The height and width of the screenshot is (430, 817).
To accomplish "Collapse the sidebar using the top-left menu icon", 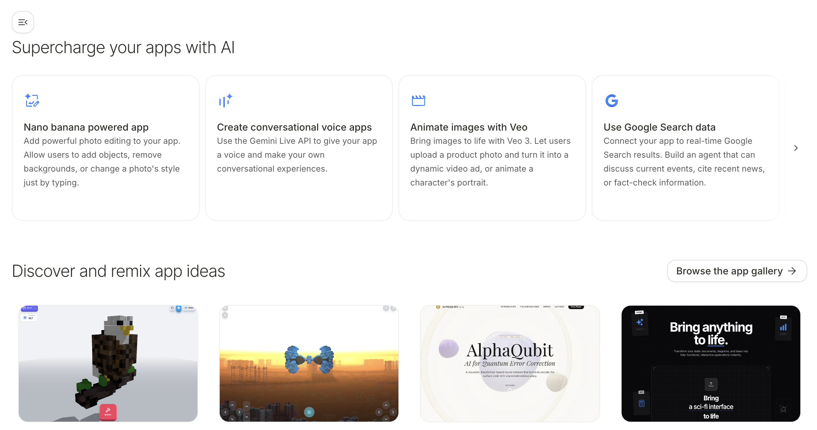I will (23, 22).
